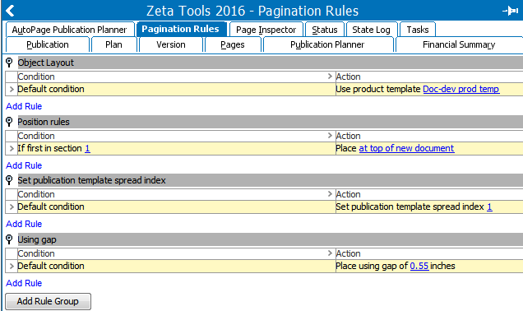Click the at top of new document link

(x=406, y=148)
